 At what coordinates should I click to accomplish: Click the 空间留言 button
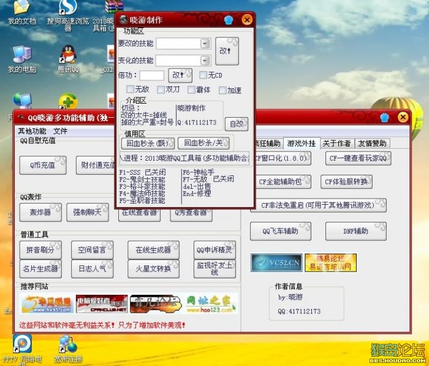coord(92,250)
